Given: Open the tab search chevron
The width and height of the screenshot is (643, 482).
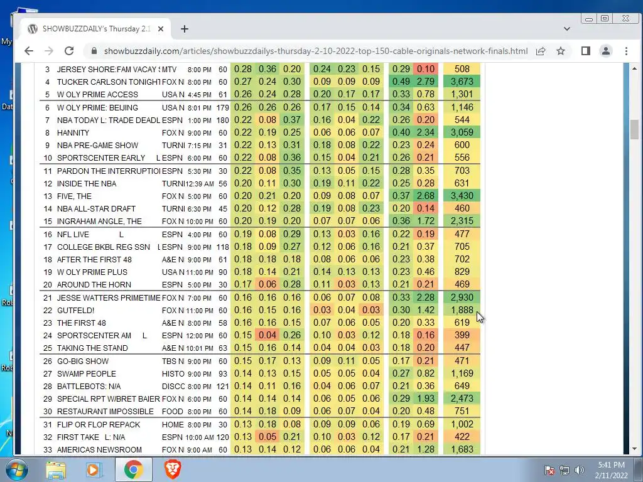Looking at the screenshot, I should (567, 29).
